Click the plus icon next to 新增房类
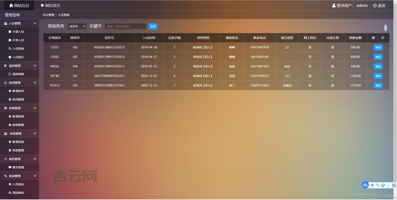Viewport: 397px width, 200px height. (x=10, y=116)
